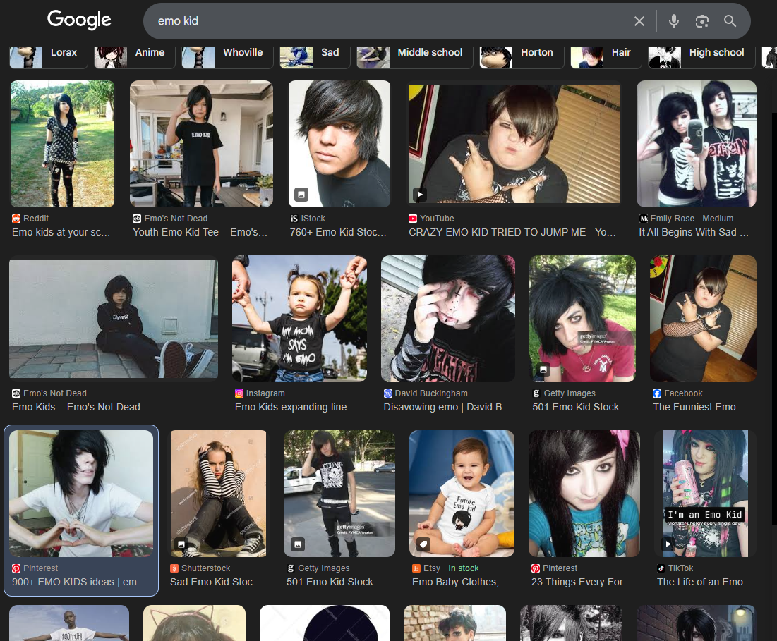The width and height of the screenshot is (777, 641).
Task: Click the Emily Rose Medium favicon
Action: pos(644,219)
